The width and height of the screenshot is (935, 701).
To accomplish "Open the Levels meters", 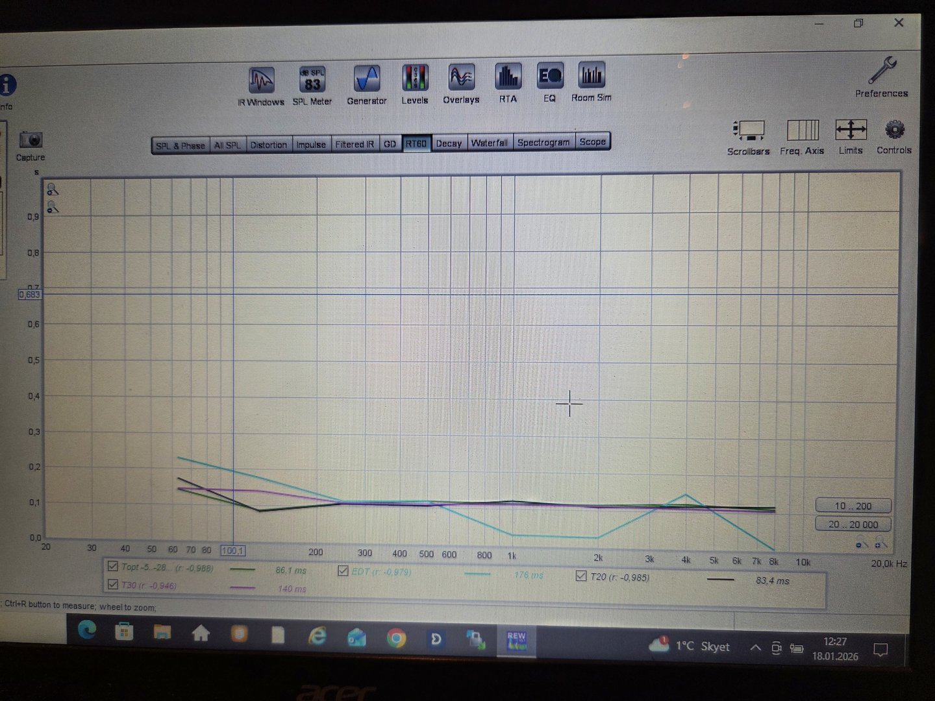I will point(415,84).
